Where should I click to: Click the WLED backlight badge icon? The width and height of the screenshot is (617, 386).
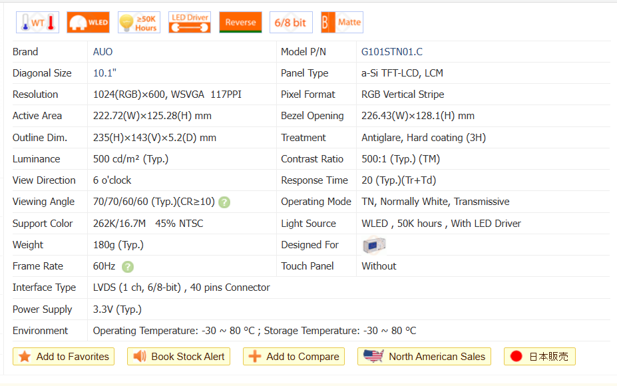(x=89, y=23)
